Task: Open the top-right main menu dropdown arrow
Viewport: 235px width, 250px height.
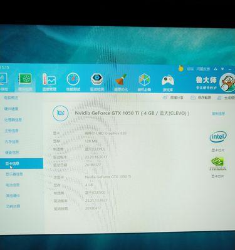Action: click(223, 69)
